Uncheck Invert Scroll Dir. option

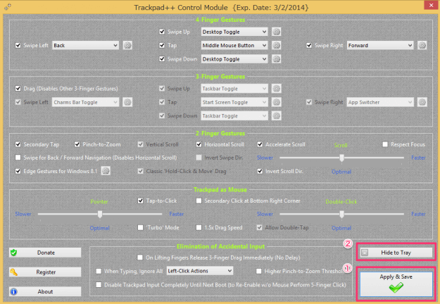(260, 171)
